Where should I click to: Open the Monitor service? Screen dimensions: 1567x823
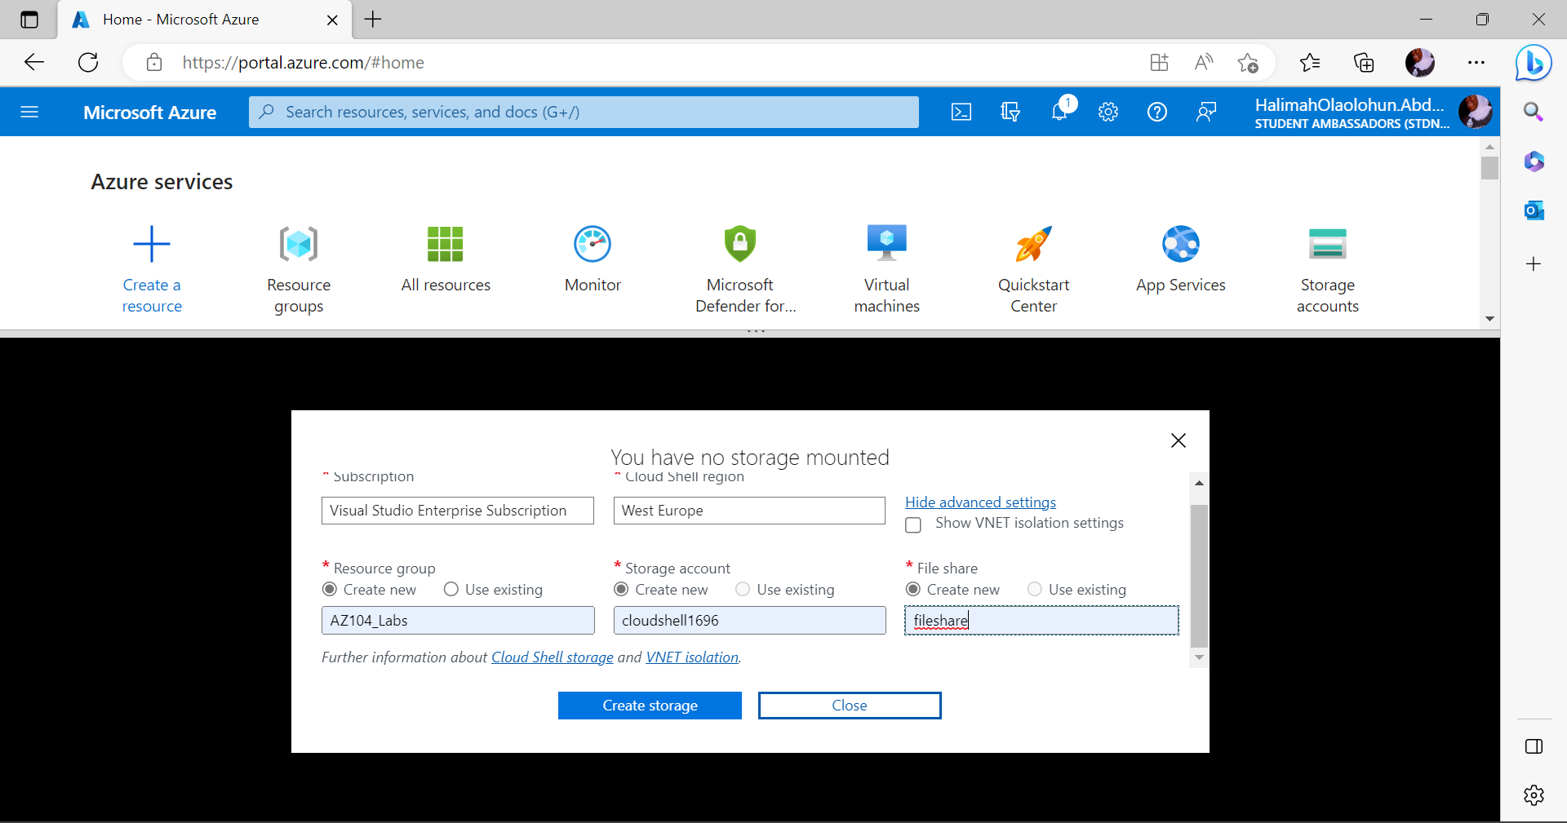[x=593, y=259]
